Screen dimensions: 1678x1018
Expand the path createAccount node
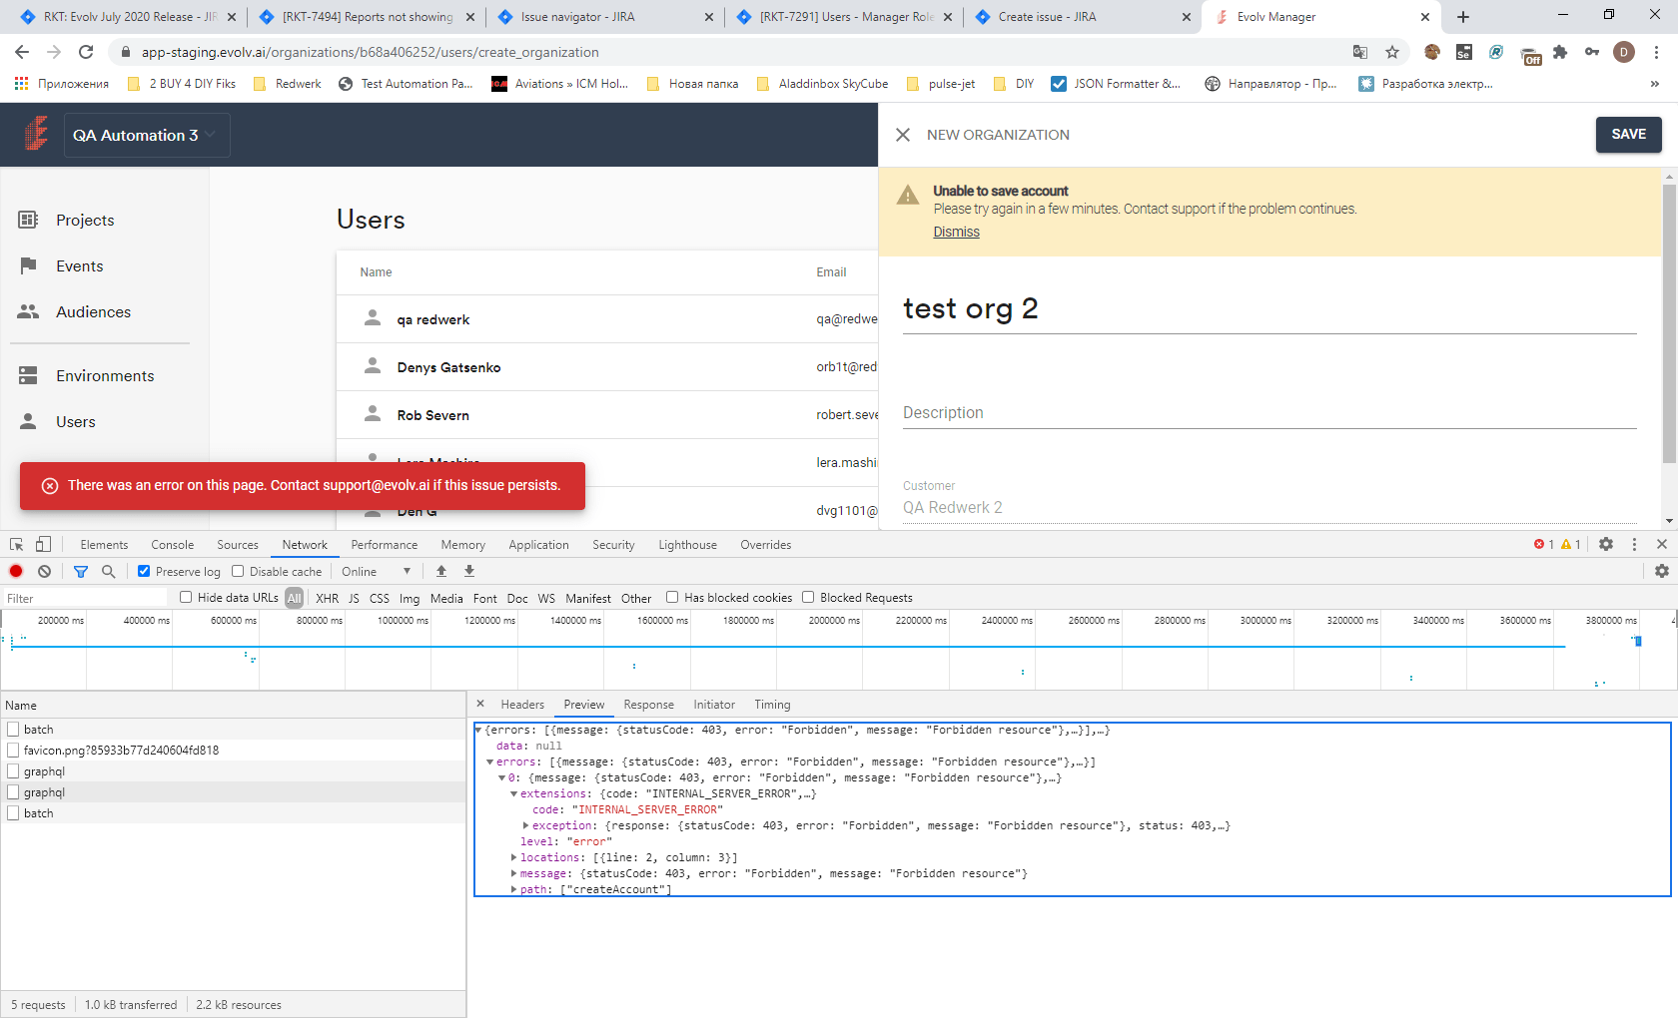pos(514,889)
